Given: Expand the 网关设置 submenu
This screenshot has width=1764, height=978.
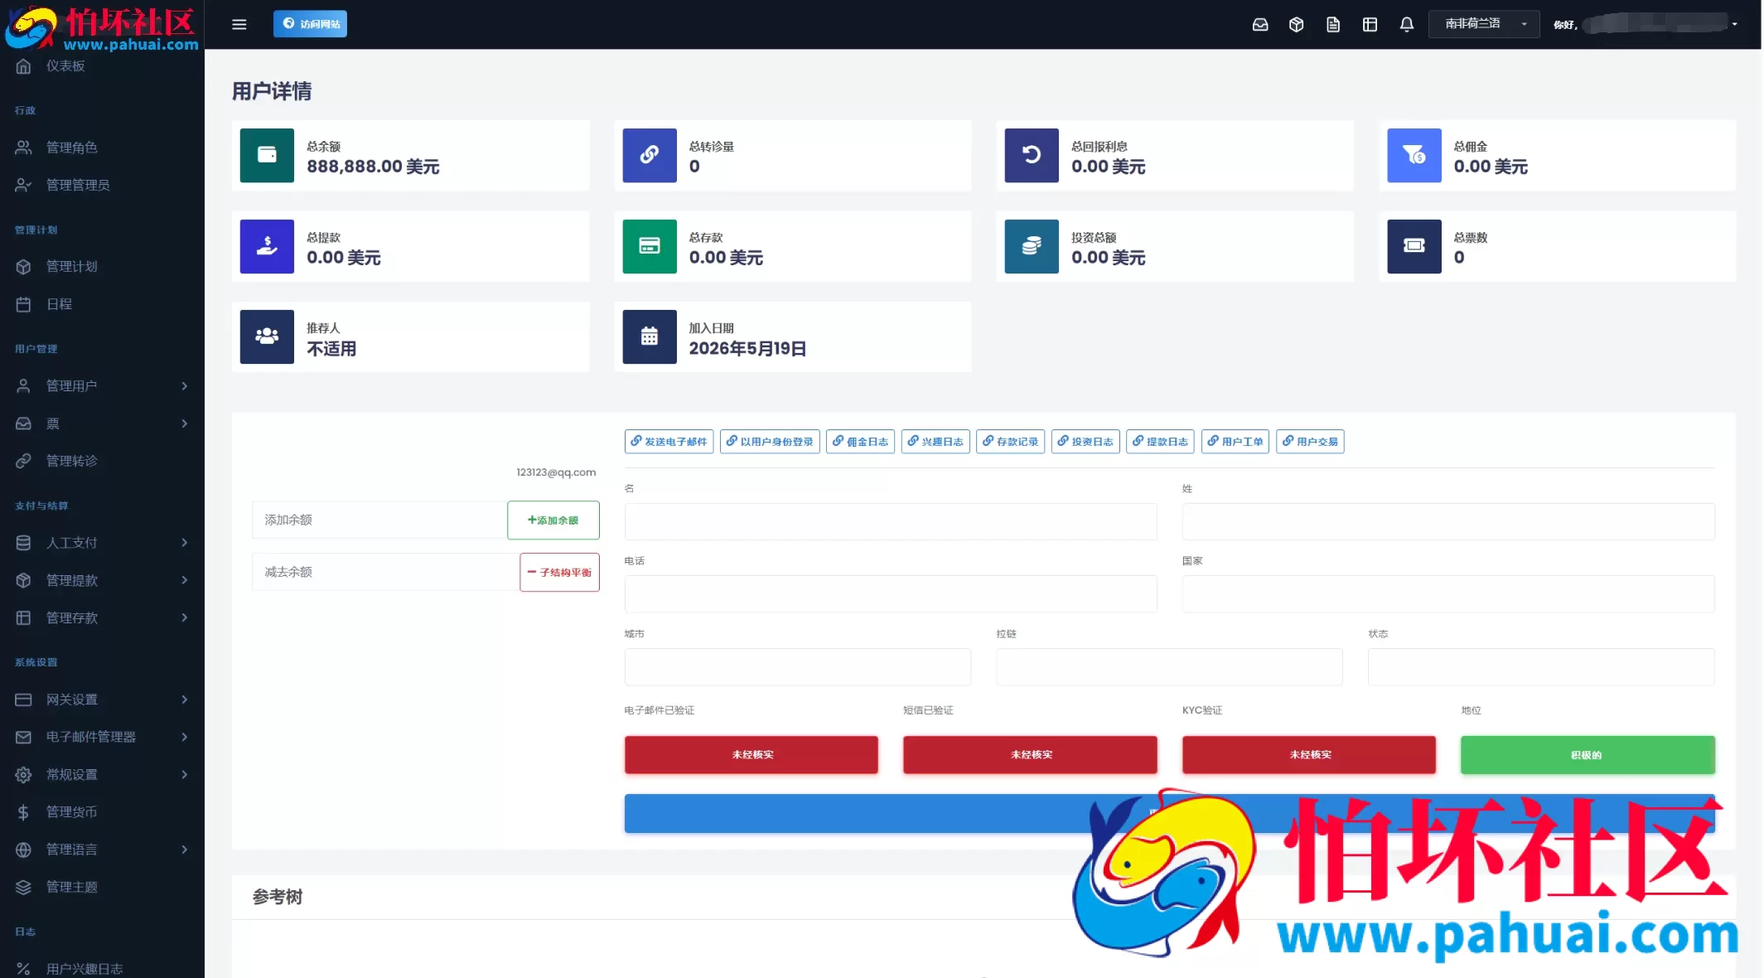Looking at the screenshot, I should click(x=184, y=700).
